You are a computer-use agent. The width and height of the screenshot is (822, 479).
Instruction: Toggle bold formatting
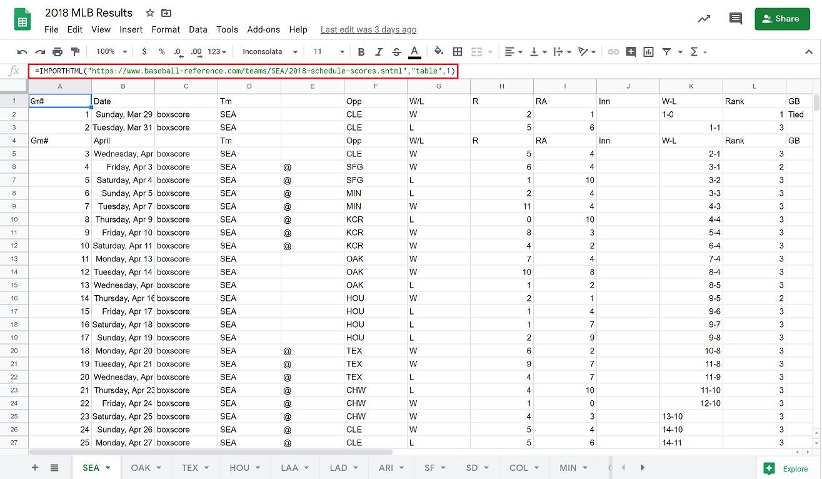361,52
